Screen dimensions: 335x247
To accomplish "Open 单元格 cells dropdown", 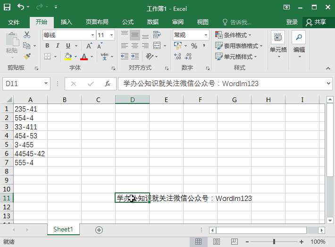I will [x=278, y=45].
